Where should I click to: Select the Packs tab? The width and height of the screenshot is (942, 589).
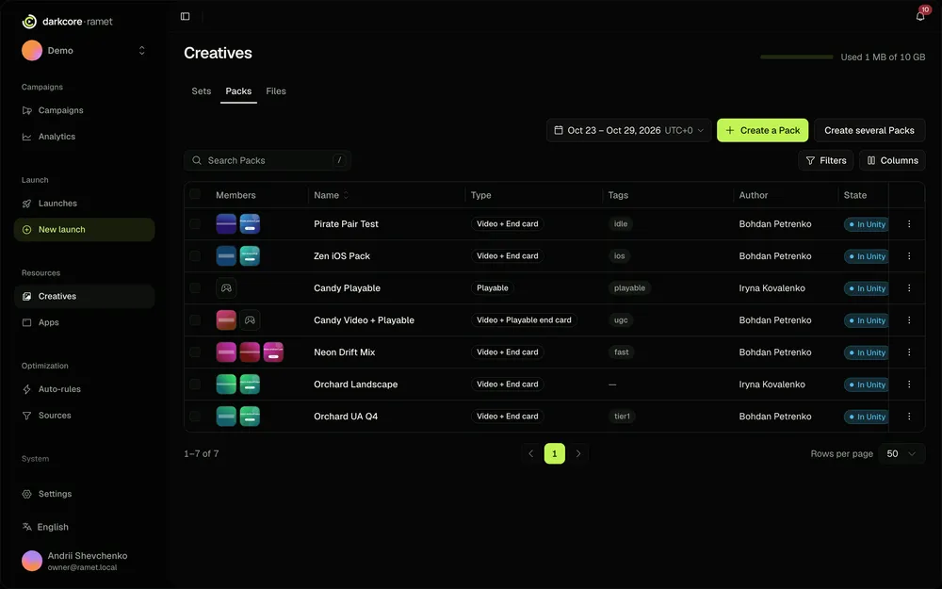(x=238, y=91)
